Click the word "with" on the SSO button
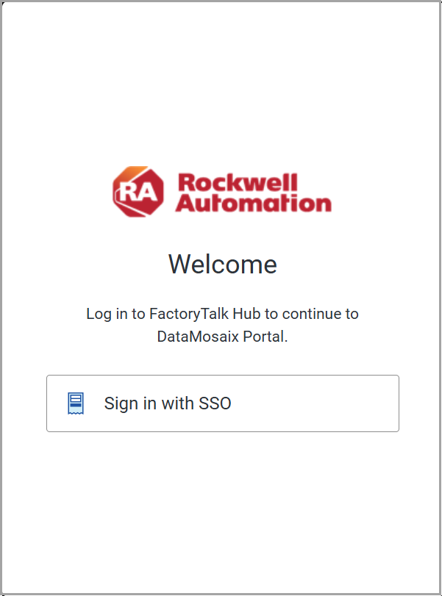The height and width of the screenshot is (596, 442). click(x=176, y=403)
